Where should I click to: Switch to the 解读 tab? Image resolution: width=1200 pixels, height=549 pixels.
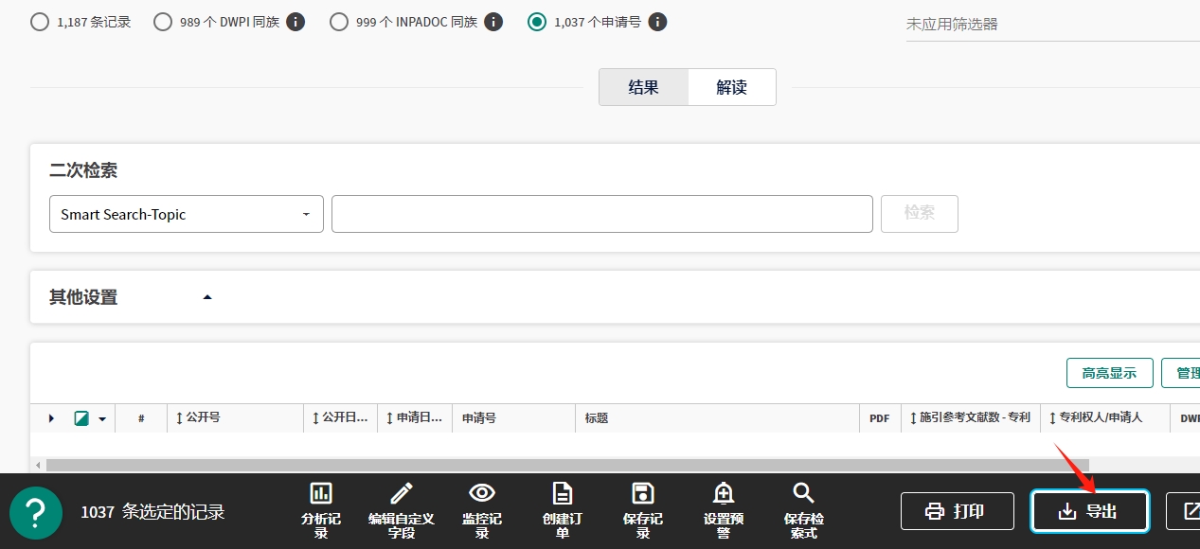point(731,87)
